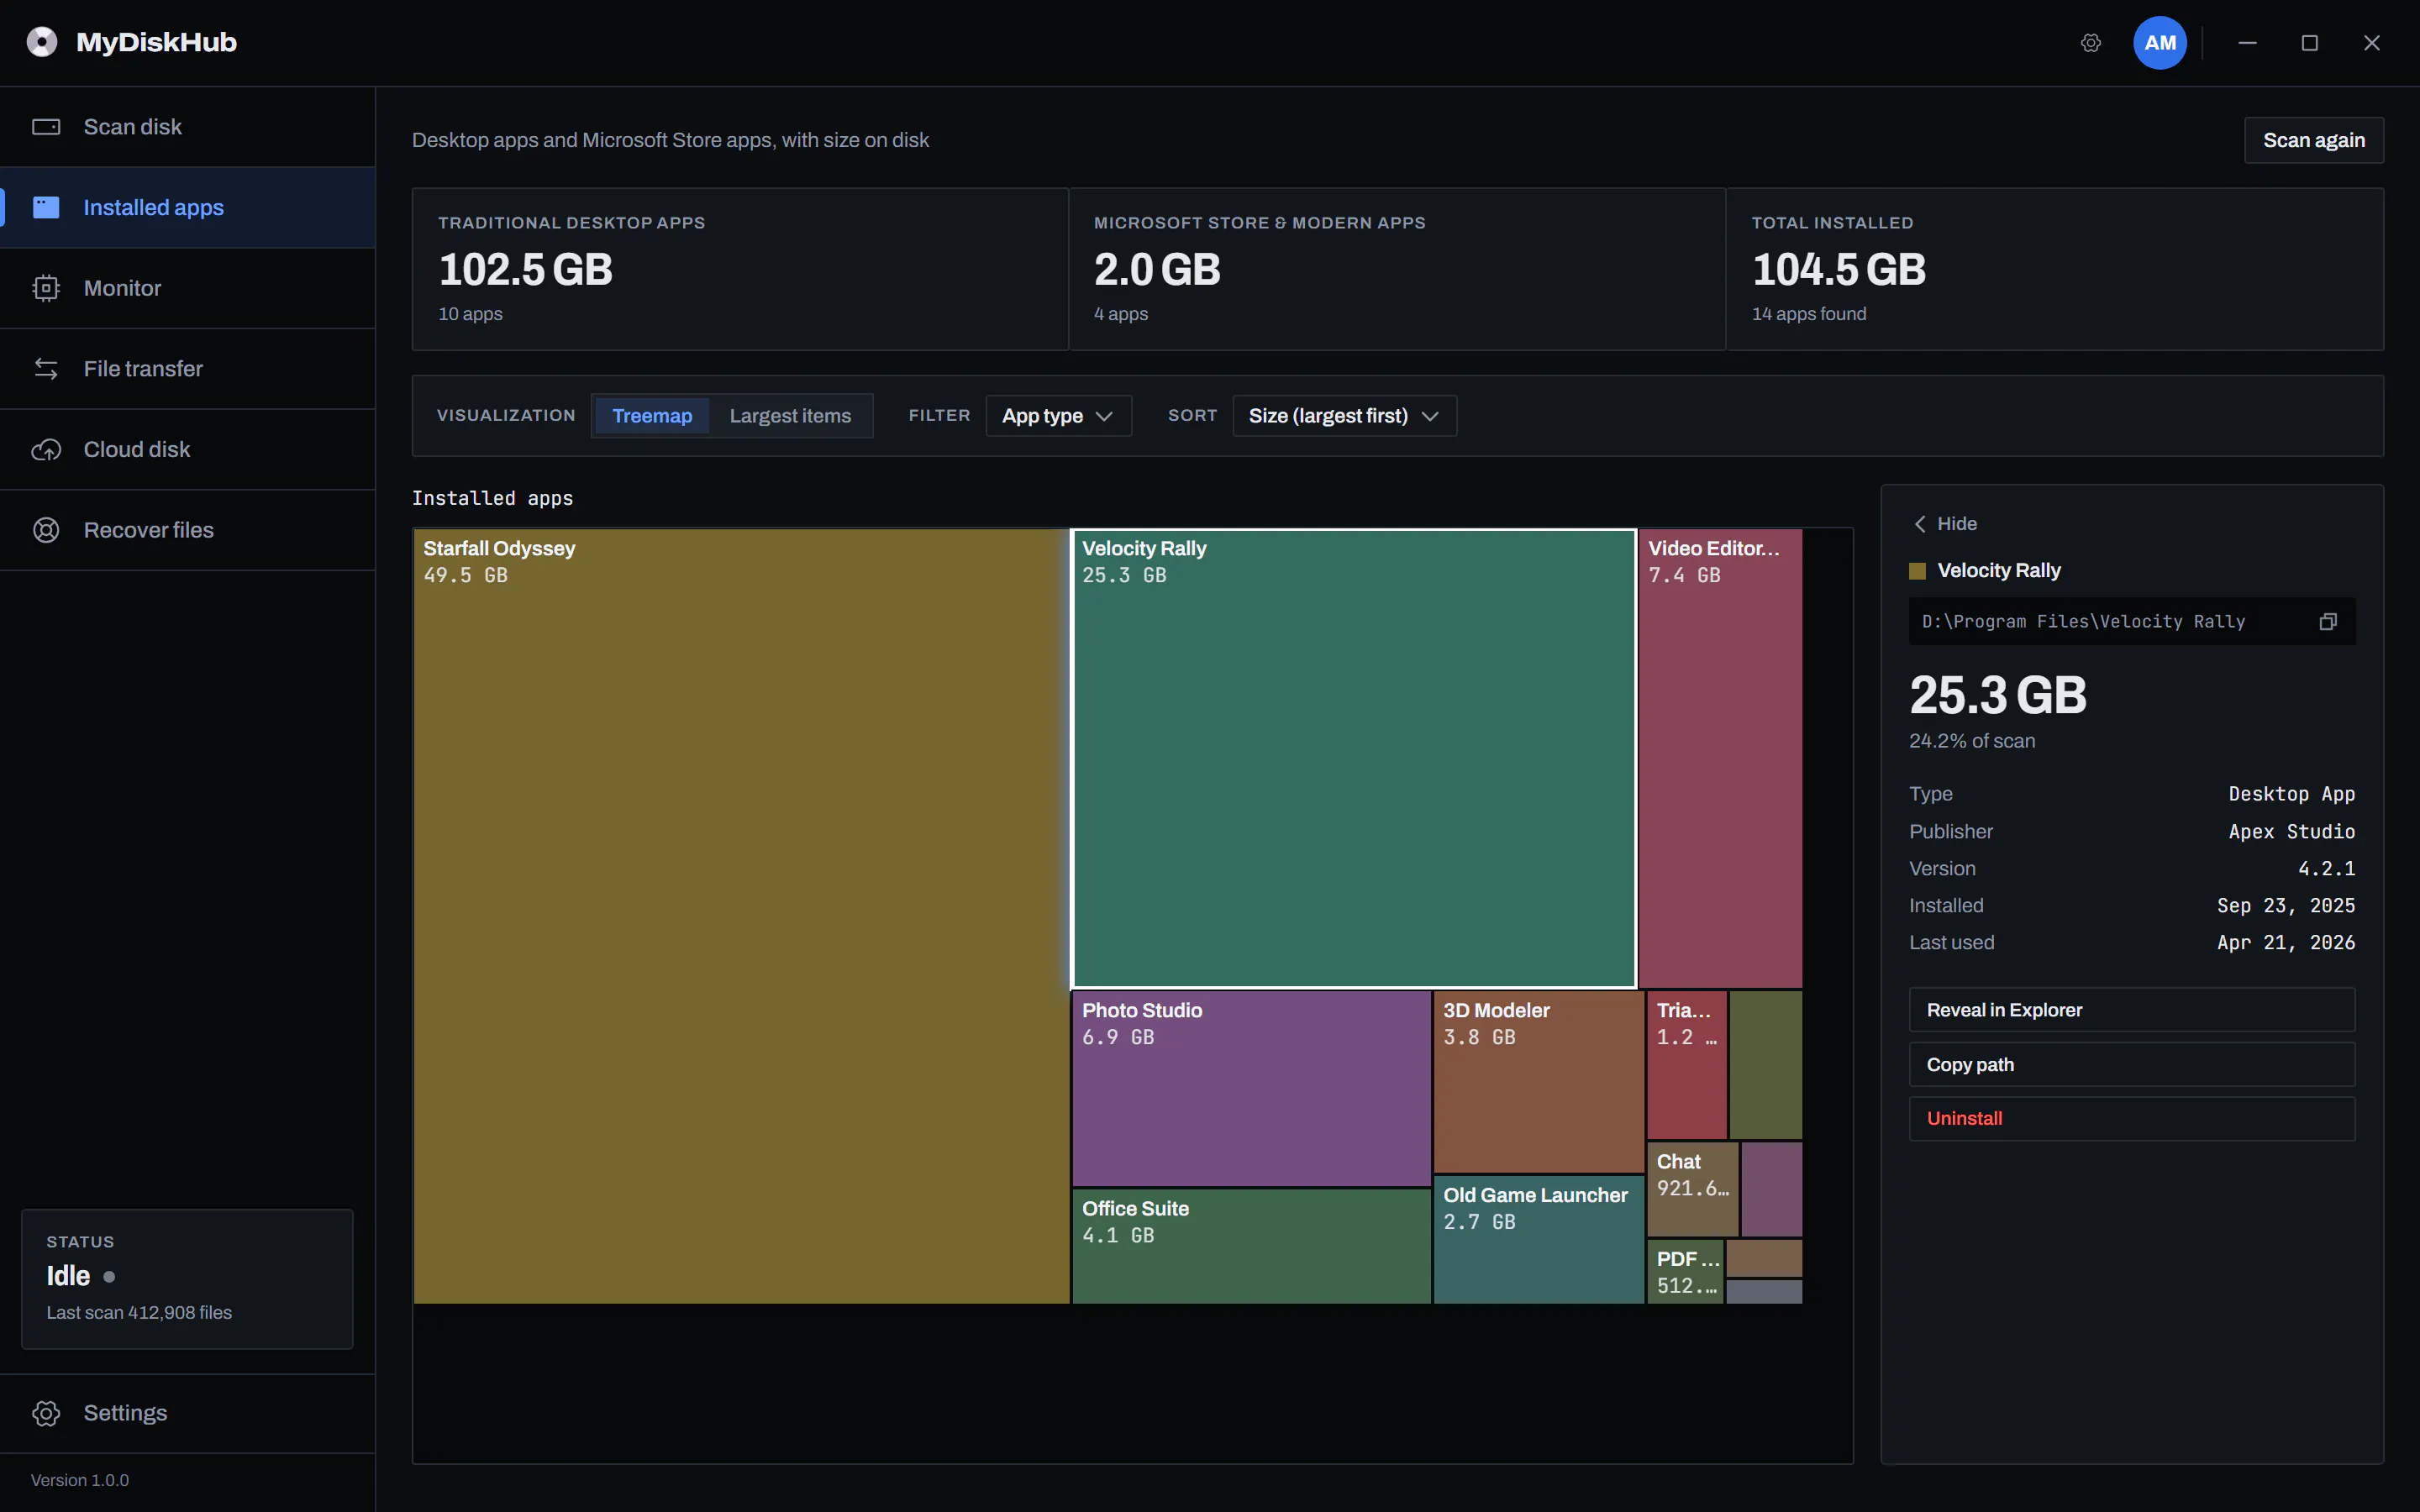Click the MyDiskHub disk logo icon
The image size is (2420, 1512).
pyautogui.click(x=42, y=42)
